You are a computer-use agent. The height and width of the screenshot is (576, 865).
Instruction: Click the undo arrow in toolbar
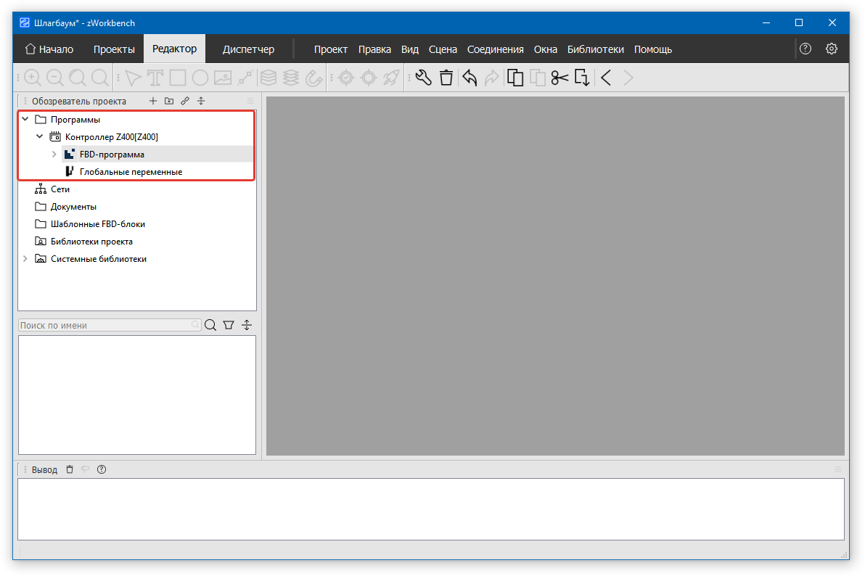[470, 78]
